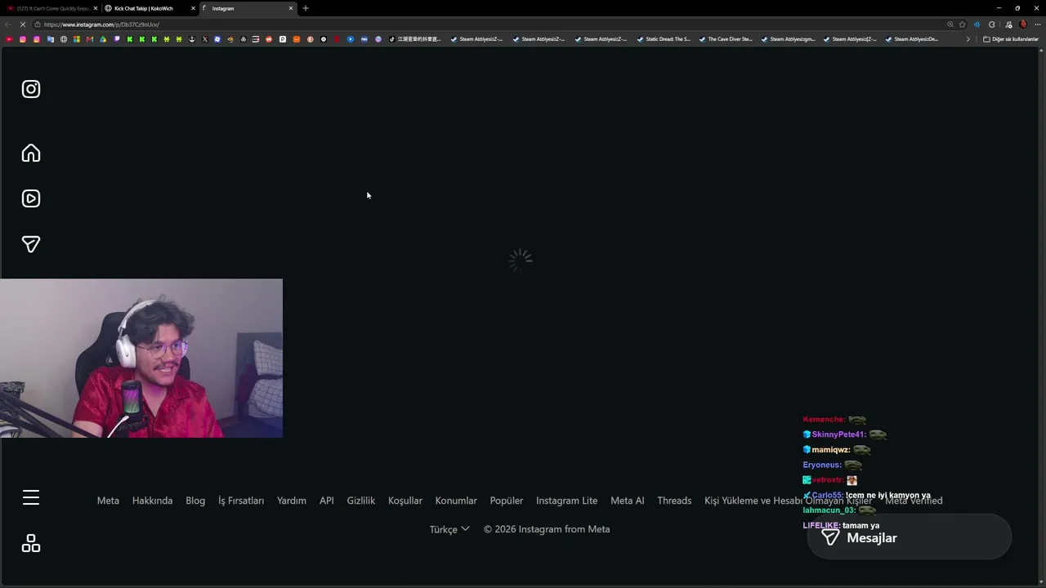Open the Popüler footer link
The height and width of the screenshot is (588, 1046).
click(x=507, y=501)
